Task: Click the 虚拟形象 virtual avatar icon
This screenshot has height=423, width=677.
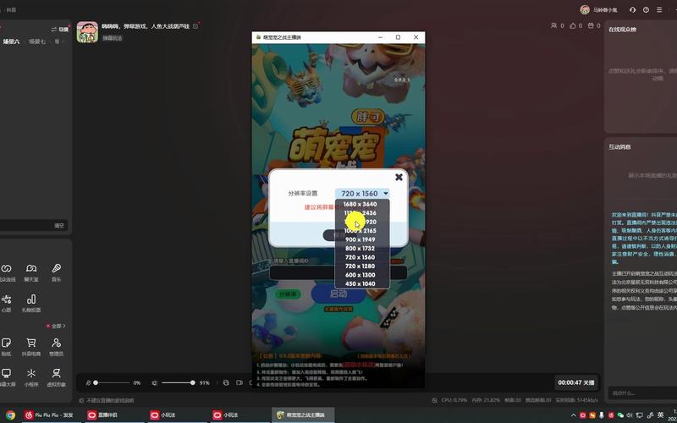Action: (x=56, y=373)
